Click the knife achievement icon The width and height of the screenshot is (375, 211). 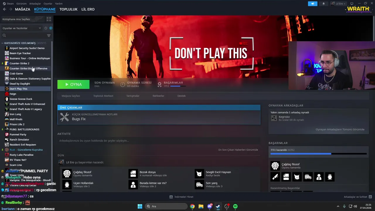(275, 177)
